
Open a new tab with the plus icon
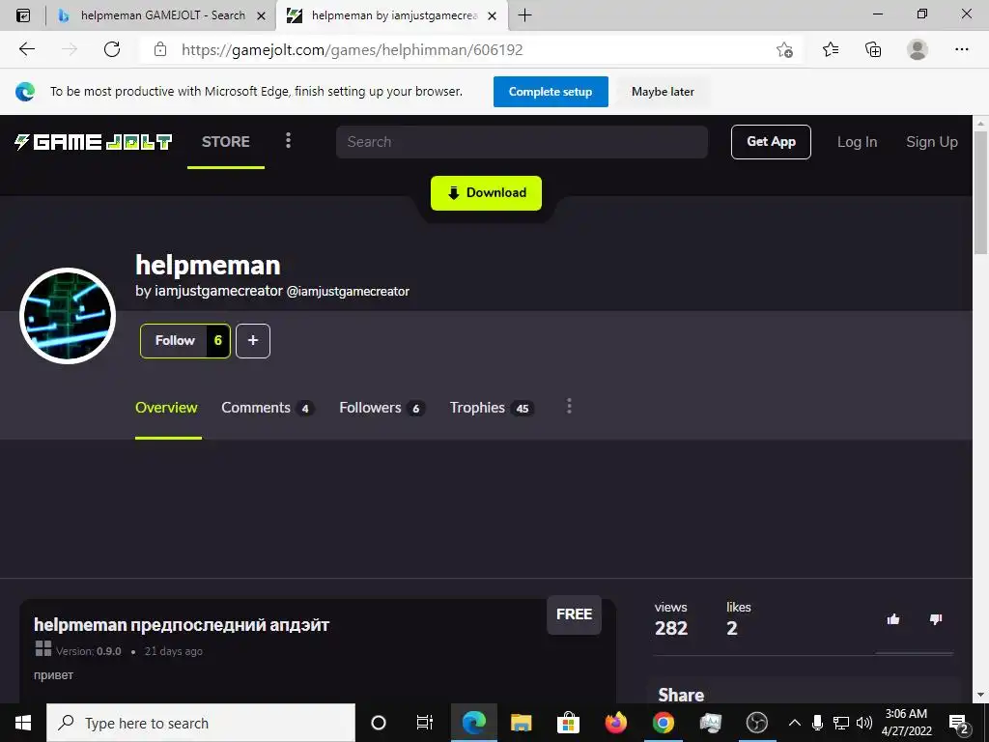coord(524,15)
